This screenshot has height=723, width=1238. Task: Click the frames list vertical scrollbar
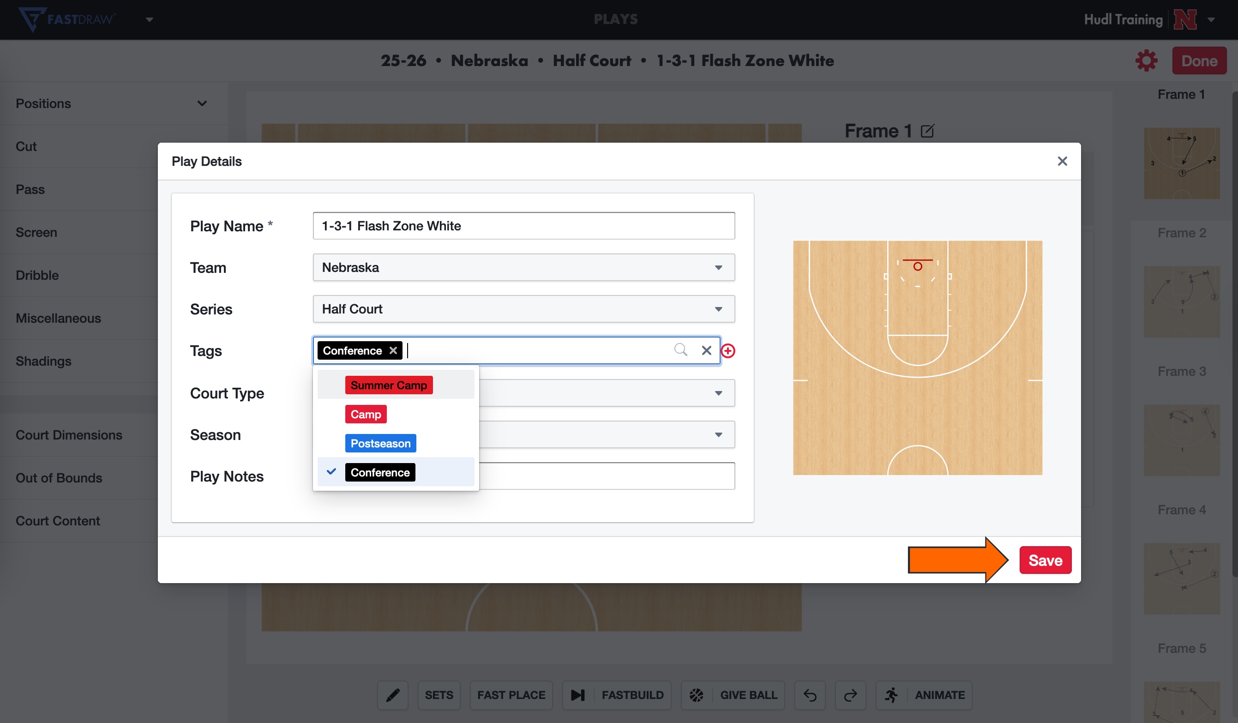1235,334
